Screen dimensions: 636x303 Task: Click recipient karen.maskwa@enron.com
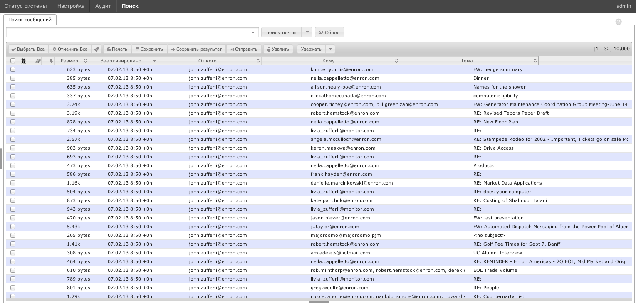343,148
